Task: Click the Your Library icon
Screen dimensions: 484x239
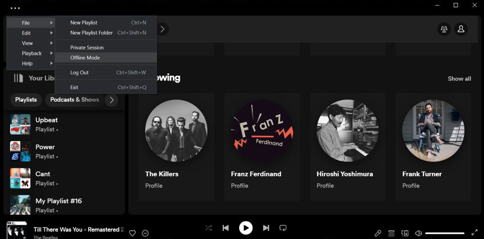Action: pos(19,78)
